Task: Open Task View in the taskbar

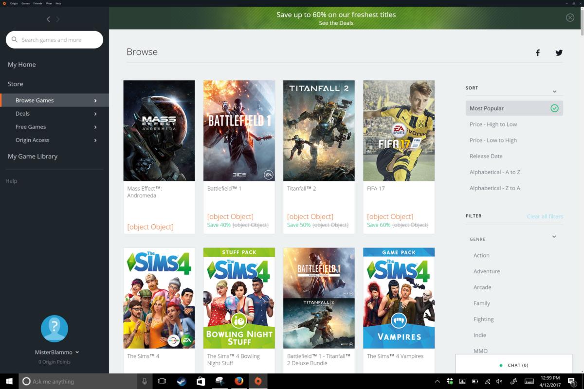Action: [162, 381]
